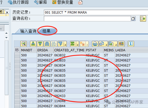This screenshot has width=148, height=108.
Task: Expand the ALV export dropdown arrow
Action: tap(116, 44)
